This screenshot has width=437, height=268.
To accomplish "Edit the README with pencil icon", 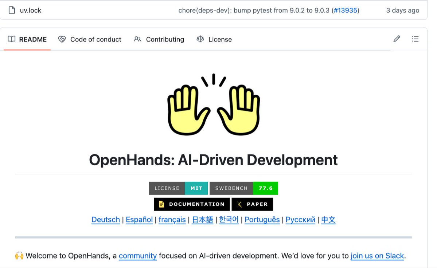I will [397, 39].
